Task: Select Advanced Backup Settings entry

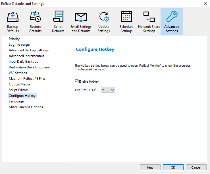Action: pyautogui.click(x=29, y=50)
